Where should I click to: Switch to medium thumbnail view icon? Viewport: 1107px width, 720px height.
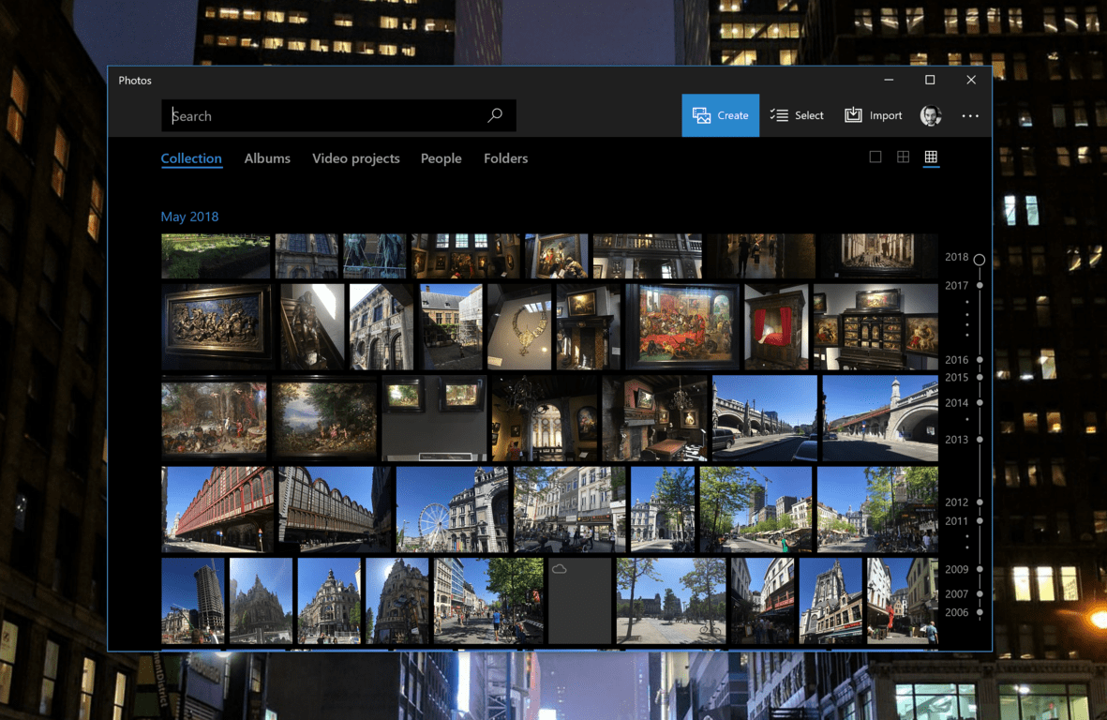903,157
